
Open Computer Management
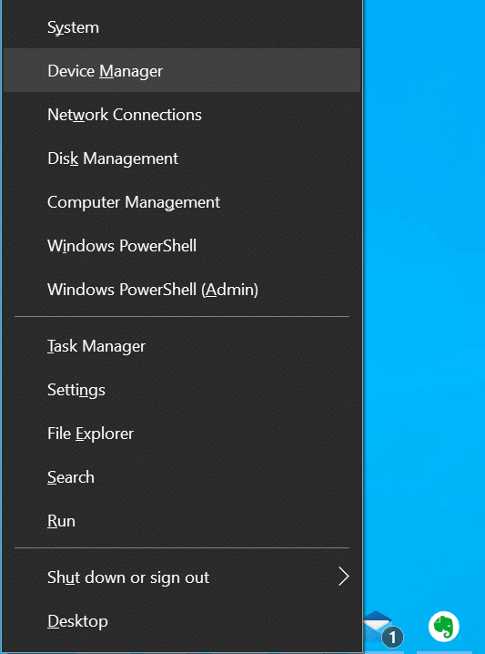pyautogui.click(x=182, y=202)
